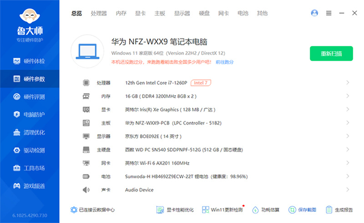The width and height of the screenshot is (364, 223).
Task: Switch to the 显卡 tab
Action: pyautogui.click(x=141, y=14)
